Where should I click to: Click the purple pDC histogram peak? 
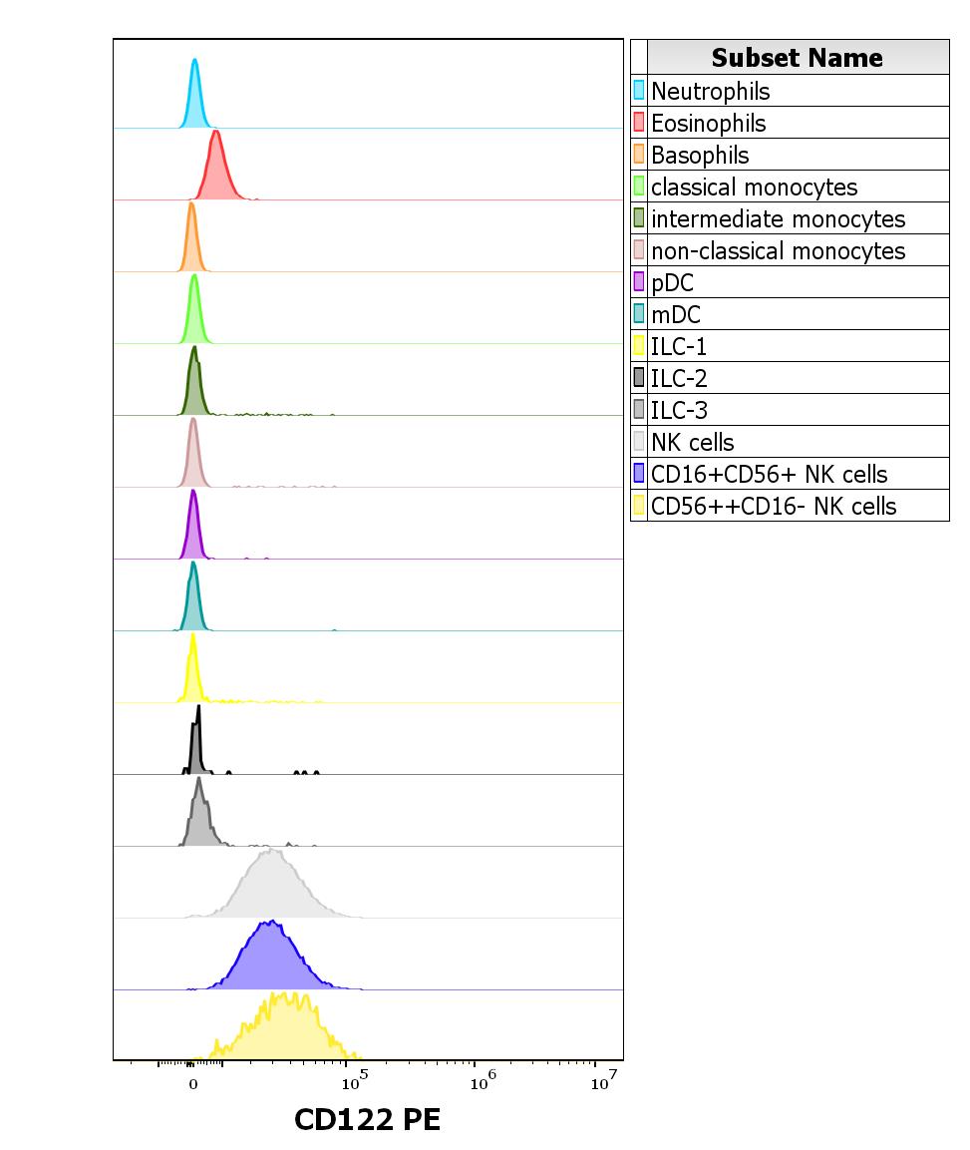[x=193, y=530]
